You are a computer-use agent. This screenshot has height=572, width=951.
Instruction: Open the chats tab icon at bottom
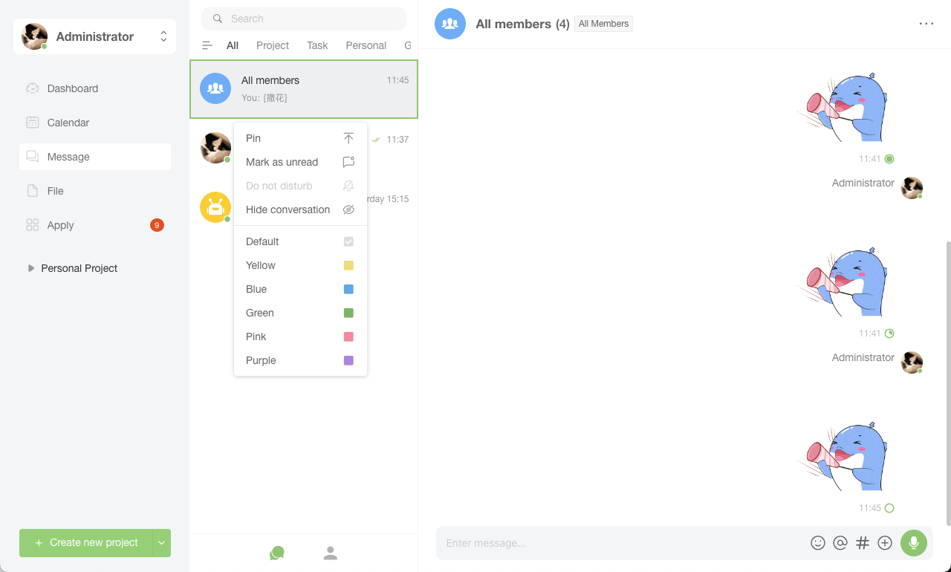[x=277, y=553]
